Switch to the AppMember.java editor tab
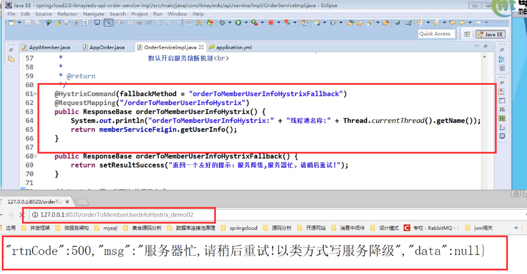The width and height of the screenshot is (527, 274). (x=46, y=47)
